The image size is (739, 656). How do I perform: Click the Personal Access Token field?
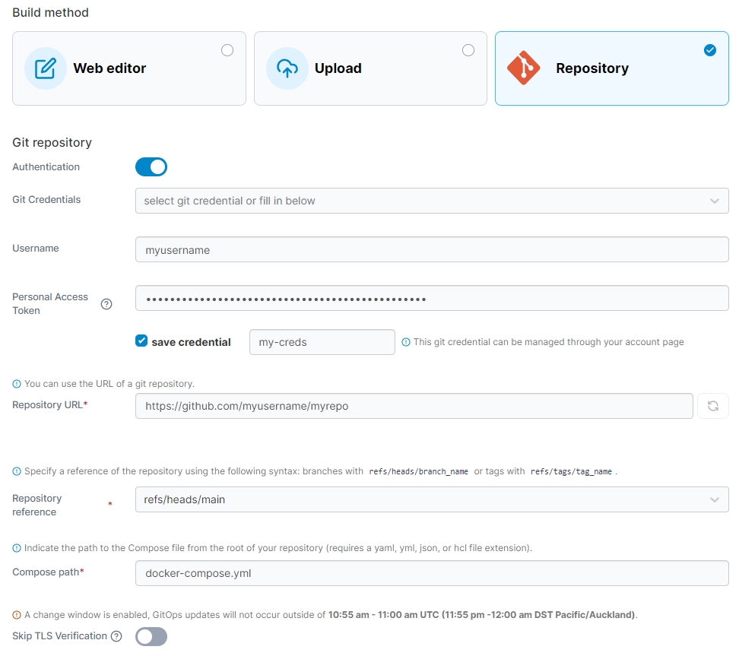[431, 298]
